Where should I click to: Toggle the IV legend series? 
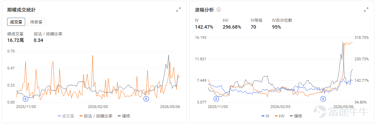[265, 116]
